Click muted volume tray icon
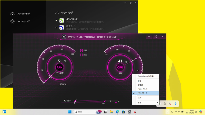 click(179, 112)
